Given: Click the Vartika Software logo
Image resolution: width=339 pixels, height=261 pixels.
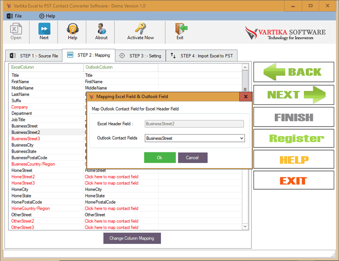Looking at the screenshot, I should point(285,33).
